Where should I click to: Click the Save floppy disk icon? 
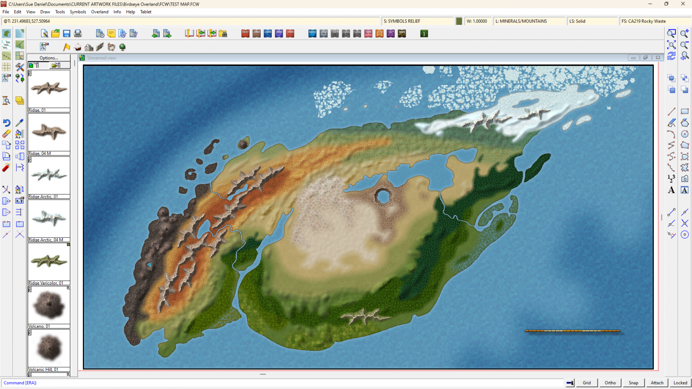pos(66,34)
